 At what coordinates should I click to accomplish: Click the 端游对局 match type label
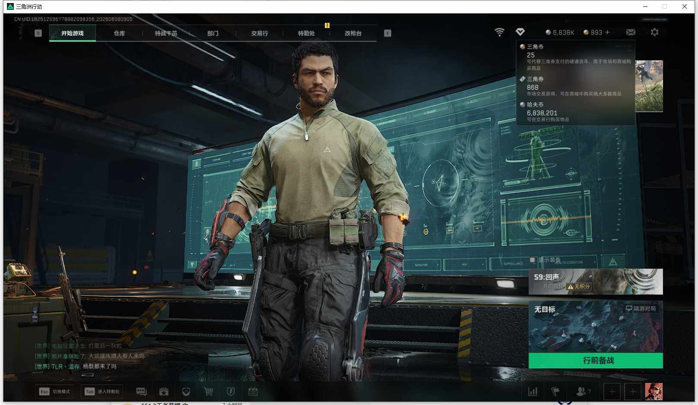pos(641,308)
